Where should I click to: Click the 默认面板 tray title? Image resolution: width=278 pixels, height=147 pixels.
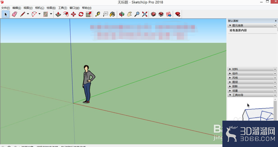tap(233, 21)
